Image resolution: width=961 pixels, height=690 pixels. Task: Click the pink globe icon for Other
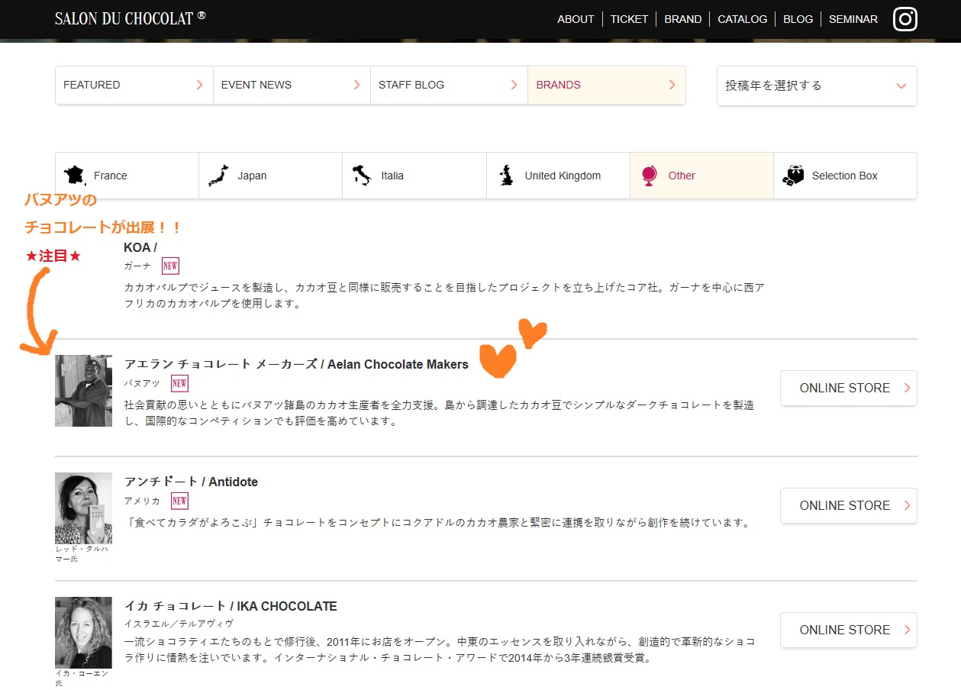(650, 176)
